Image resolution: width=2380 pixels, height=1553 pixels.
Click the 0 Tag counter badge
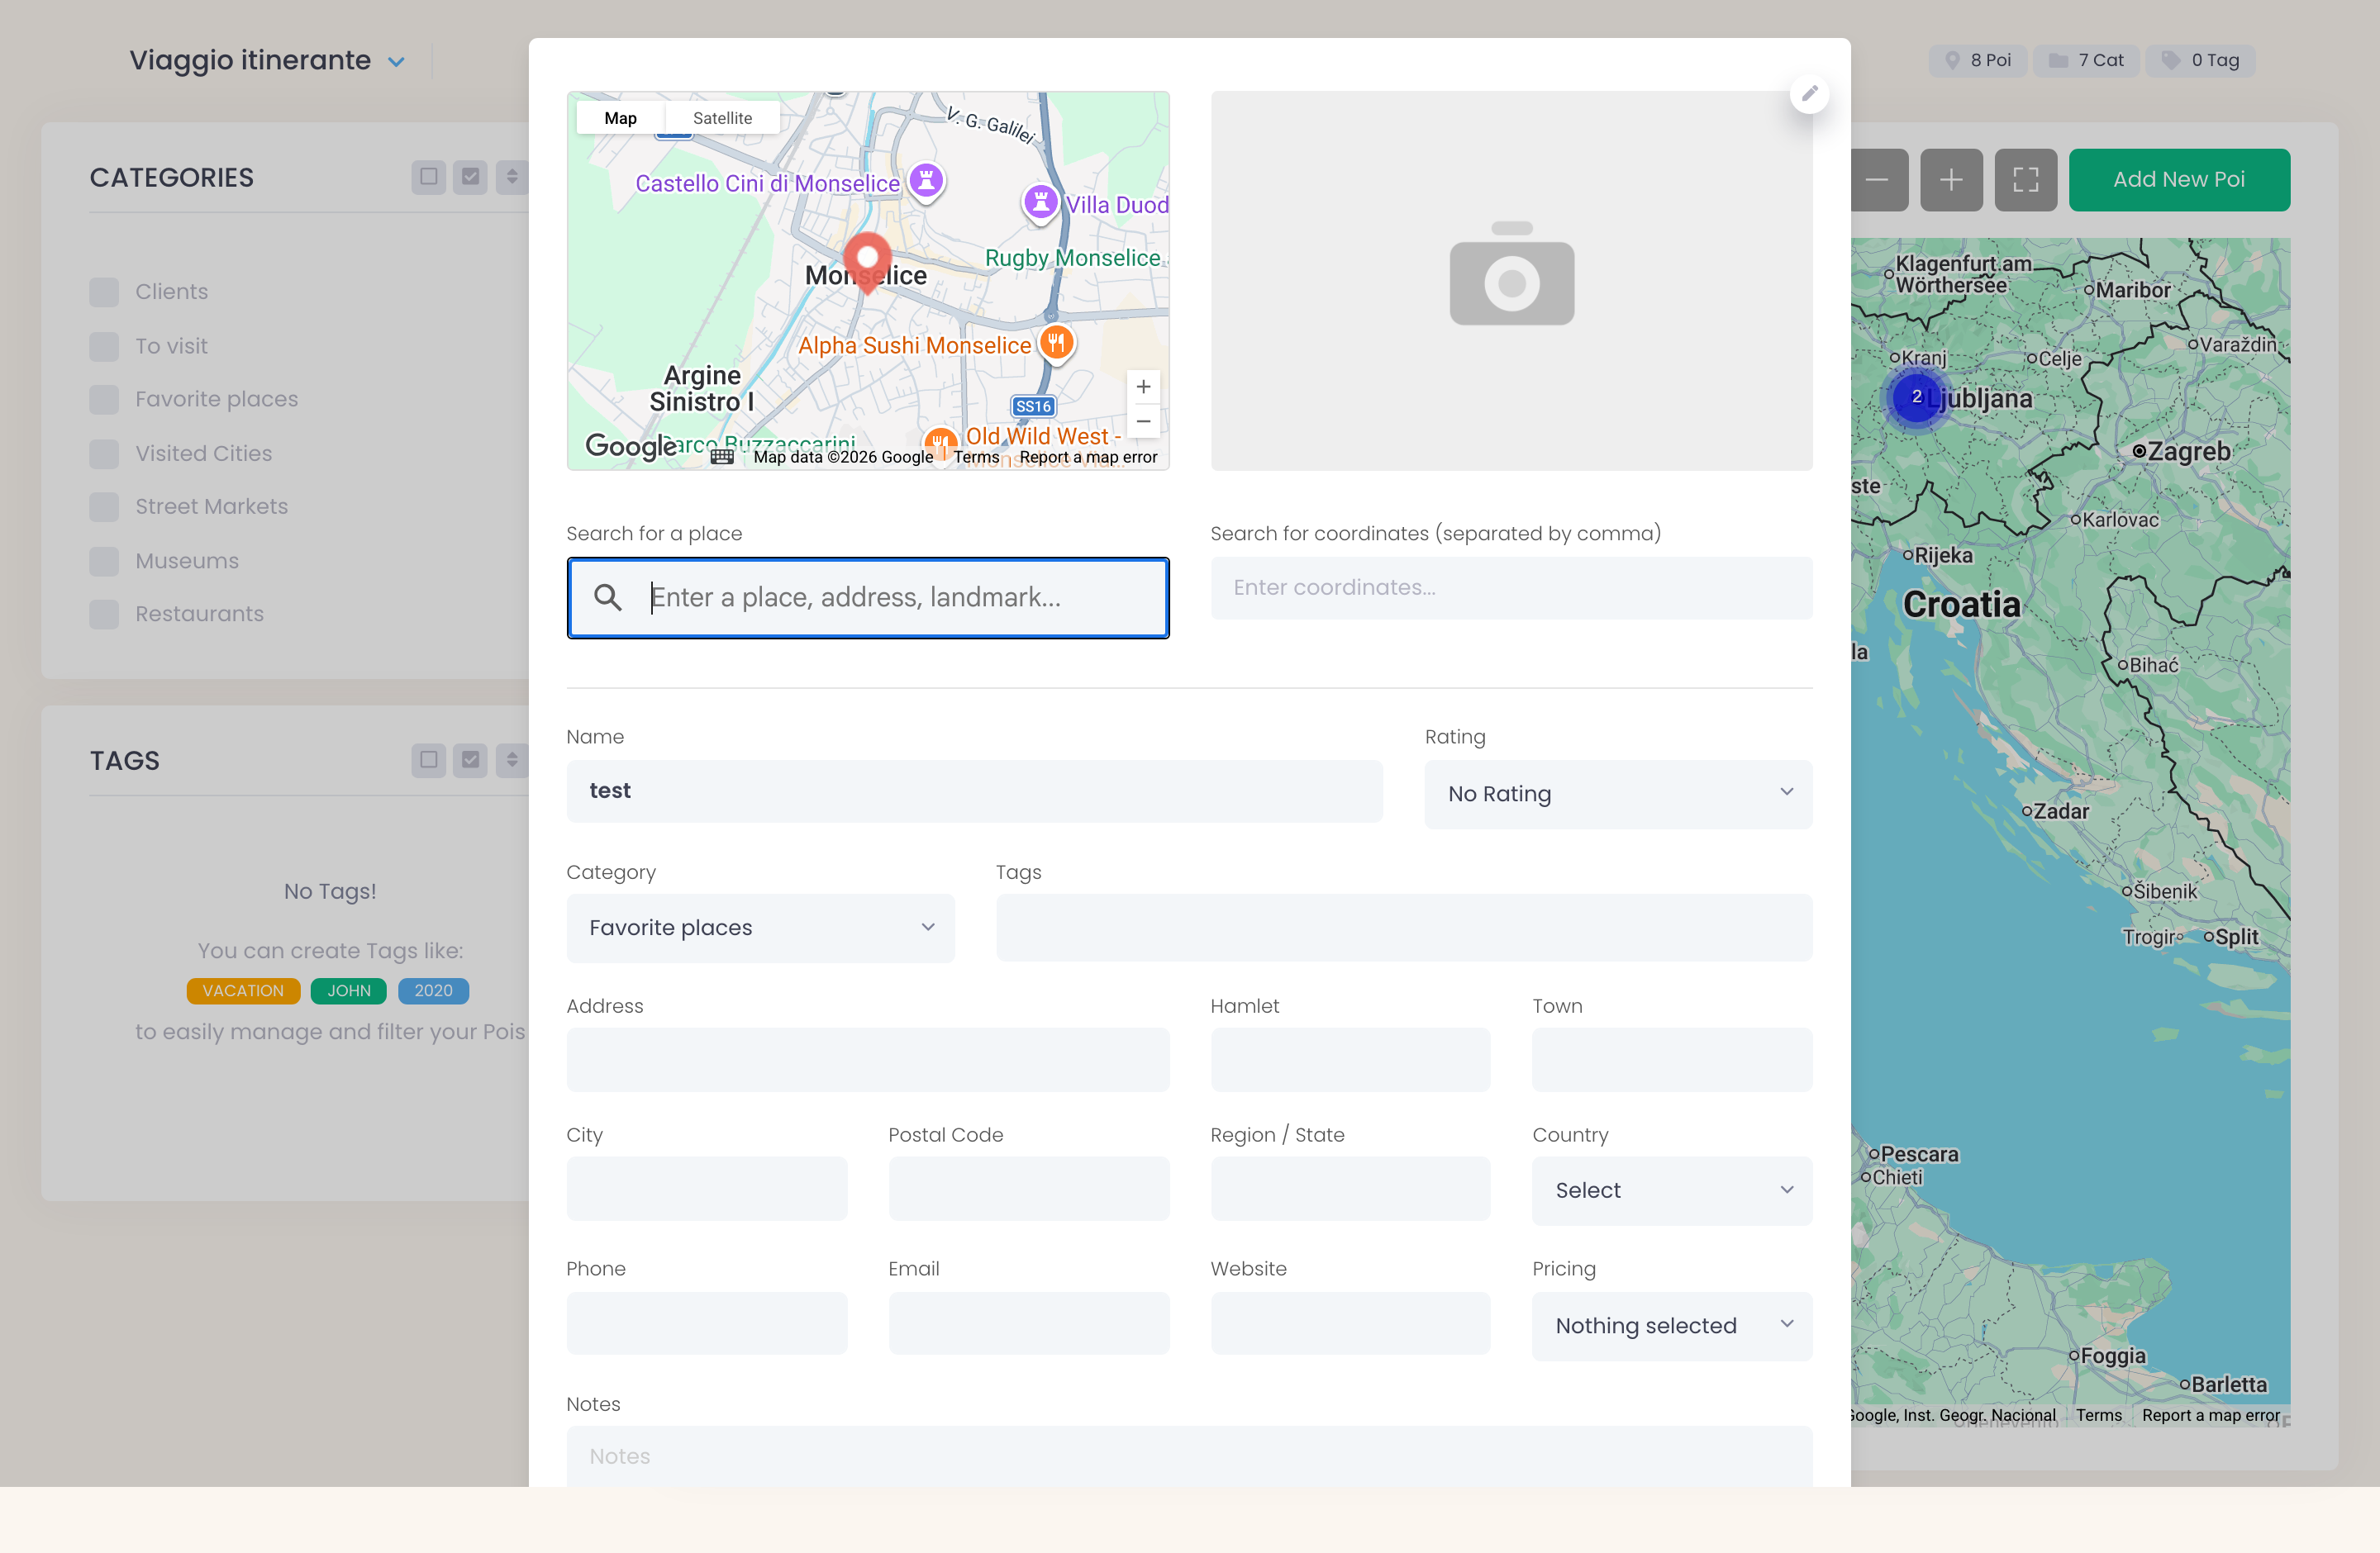click(2200, 60)
